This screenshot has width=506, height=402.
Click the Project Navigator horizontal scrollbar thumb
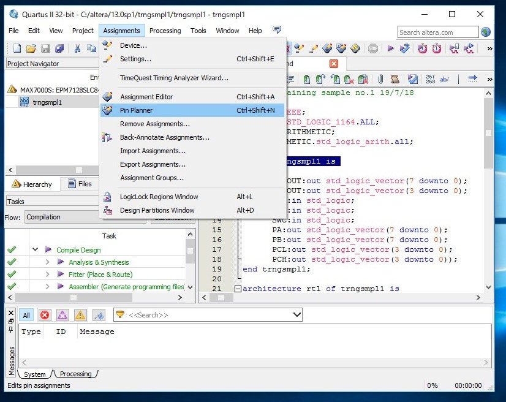pyautogui.click(x=57, y=170)
